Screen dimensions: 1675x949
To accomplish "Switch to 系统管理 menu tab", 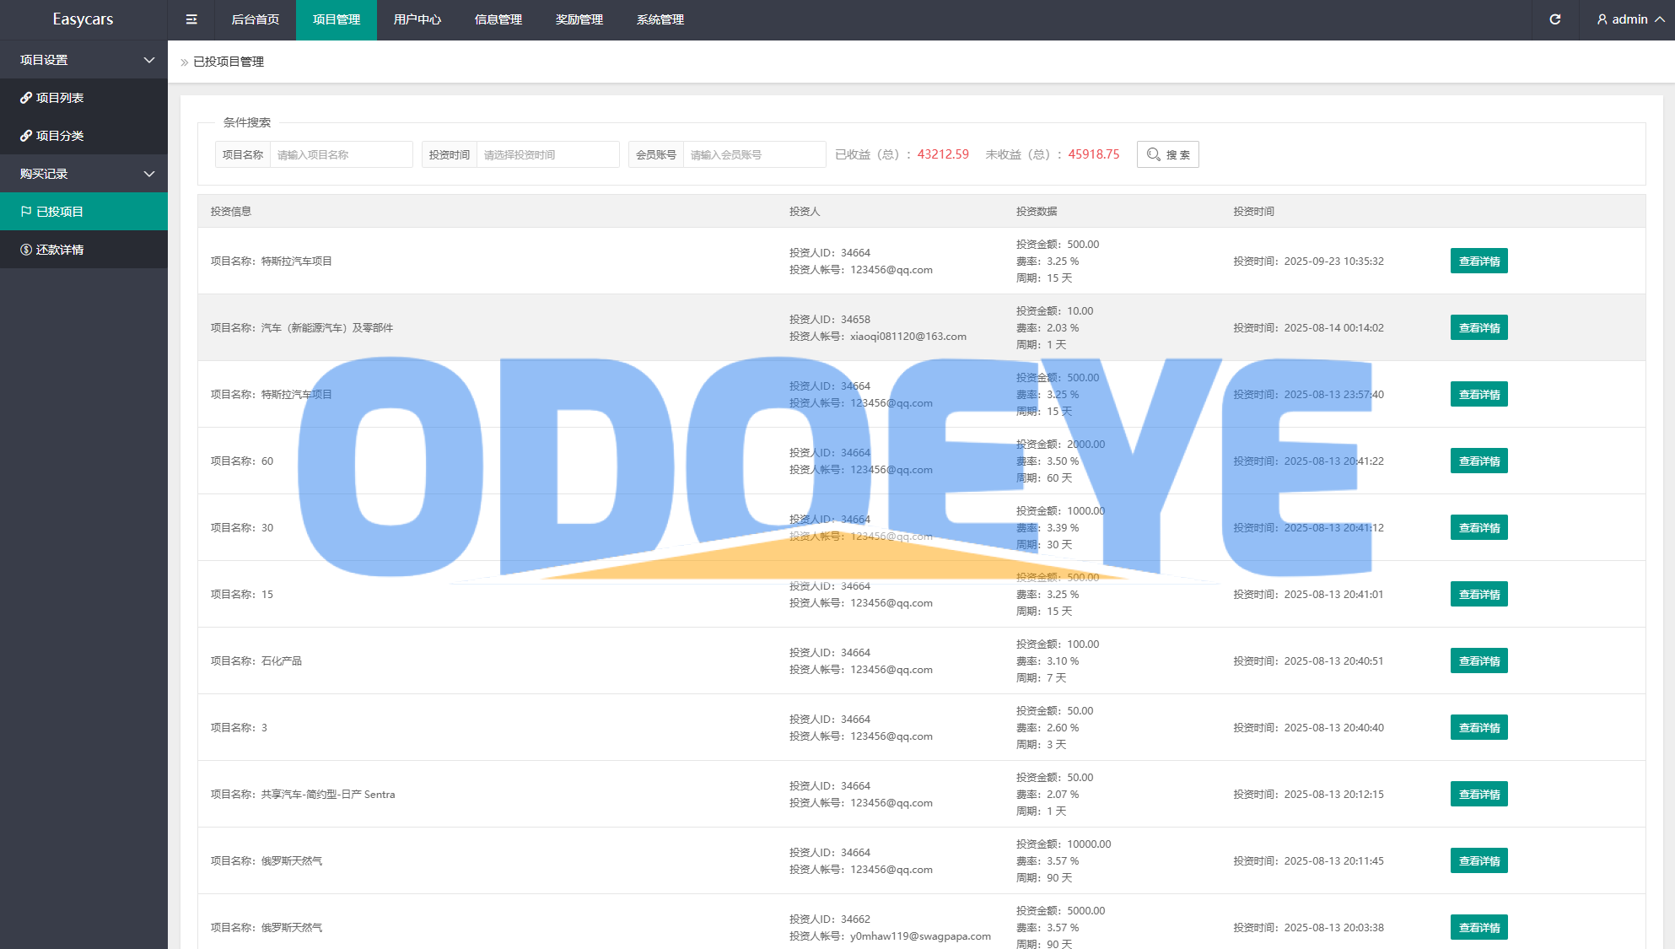I will coord(660,19).
